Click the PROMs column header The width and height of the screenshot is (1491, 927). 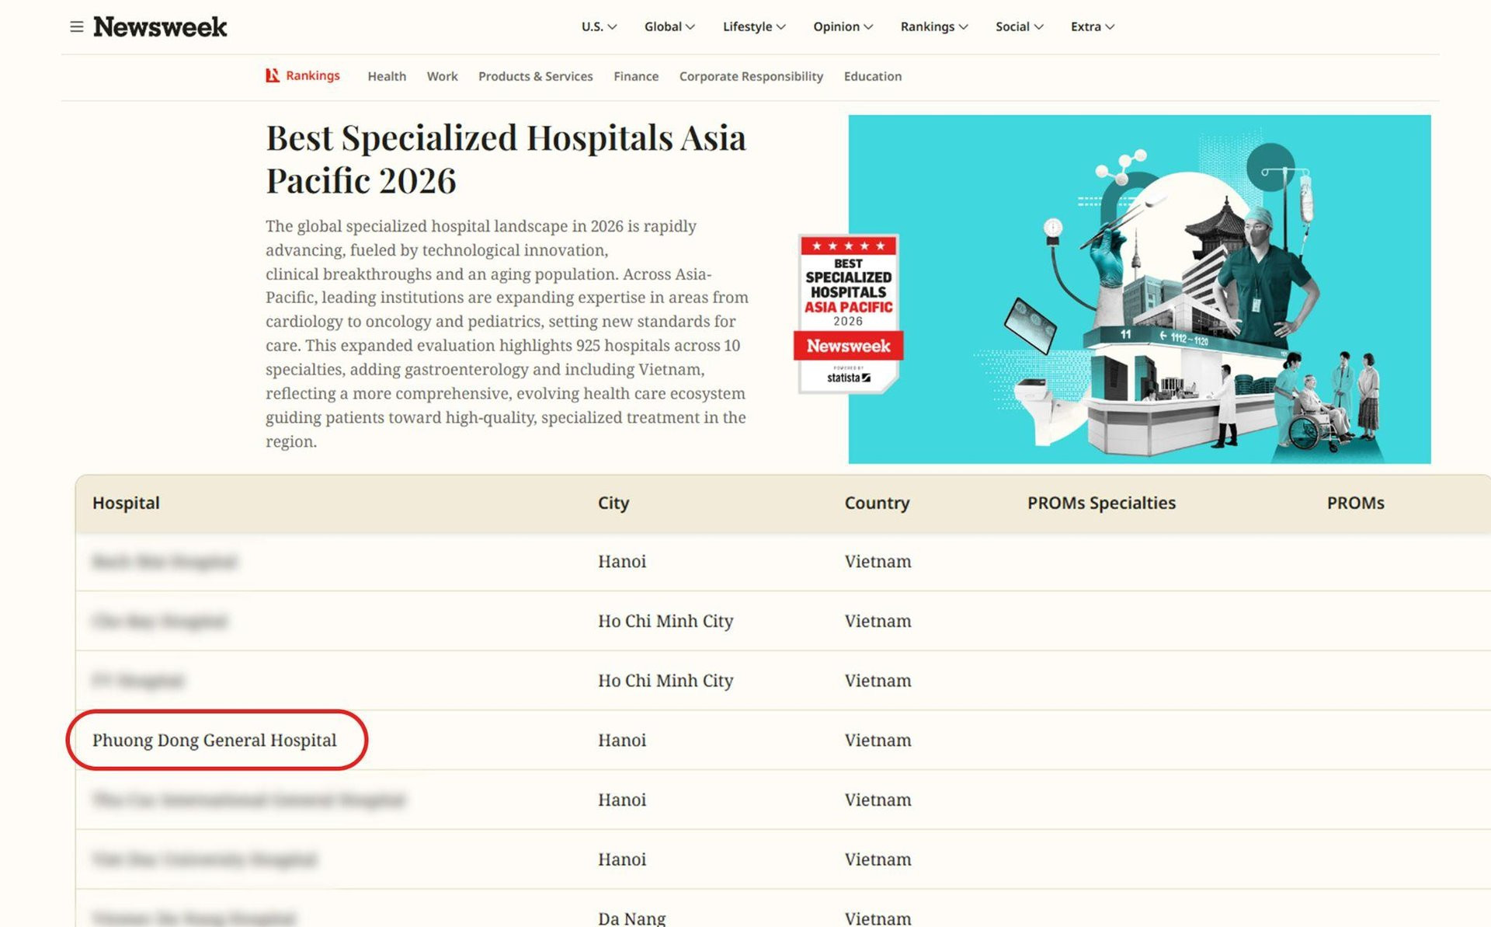point(1355,503)
